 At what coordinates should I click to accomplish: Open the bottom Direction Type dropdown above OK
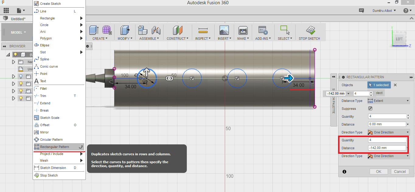click(x=389, y=156)
